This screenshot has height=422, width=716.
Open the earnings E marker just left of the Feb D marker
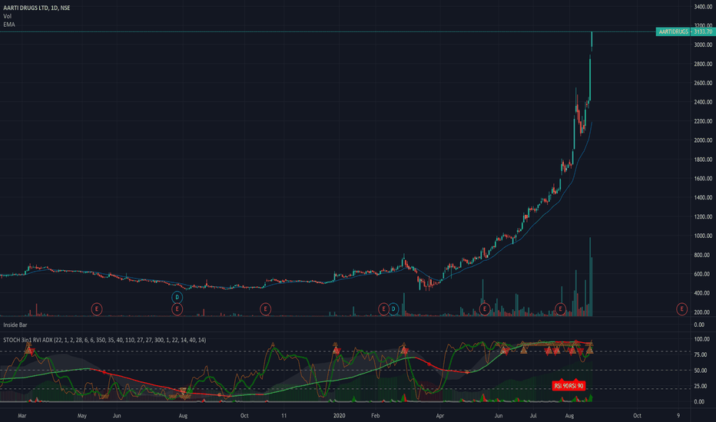tap(383, 309)
